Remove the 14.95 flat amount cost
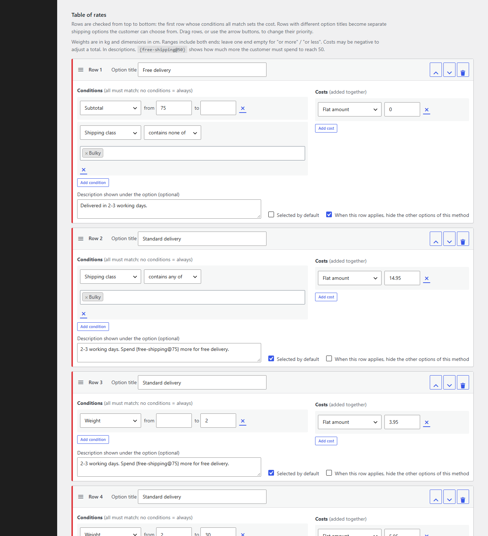This screenshot has height=536, width=488. coord(427,278)
